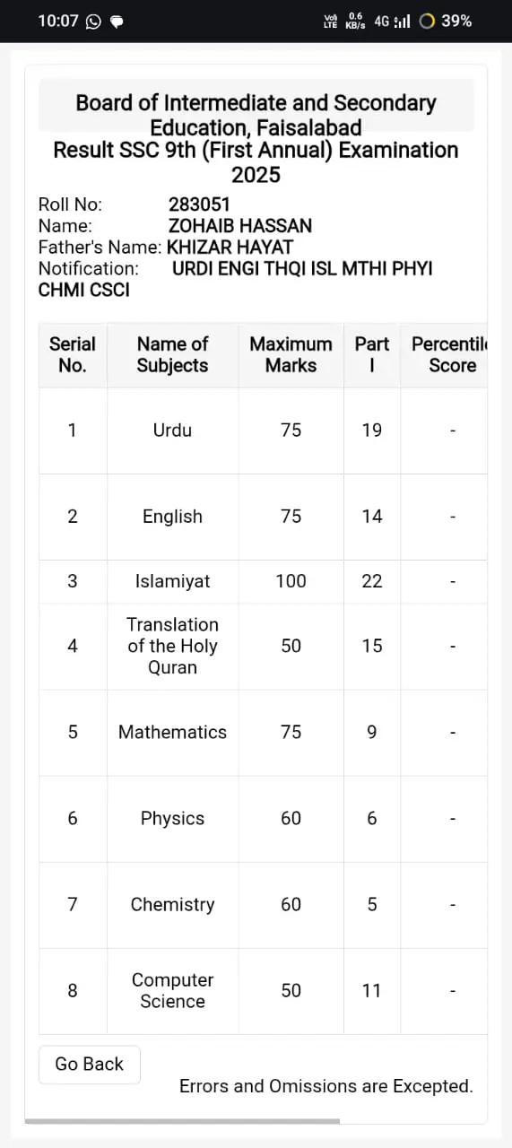Tap the 10:07 clock in status bar
512x1148 pixels.
point(58,22)
